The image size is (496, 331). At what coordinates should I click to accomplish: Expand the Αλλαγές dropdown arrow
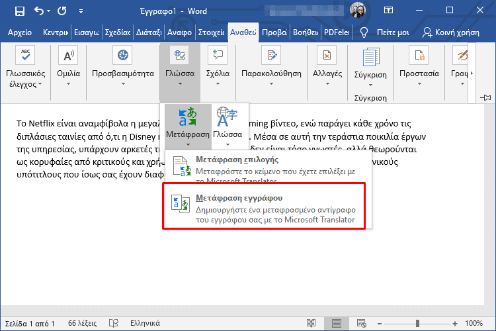(x=327, y=84)
